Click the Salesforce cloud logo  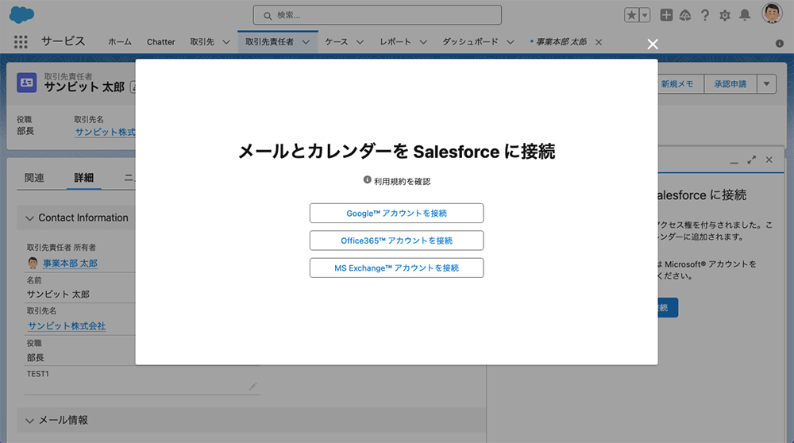[x=21, y=14]
